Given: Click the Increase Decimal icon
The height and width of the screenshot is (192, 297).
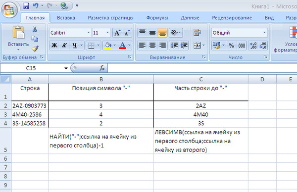Looking at the screenshot, I should pyautogui.click(x=253, y=46).
